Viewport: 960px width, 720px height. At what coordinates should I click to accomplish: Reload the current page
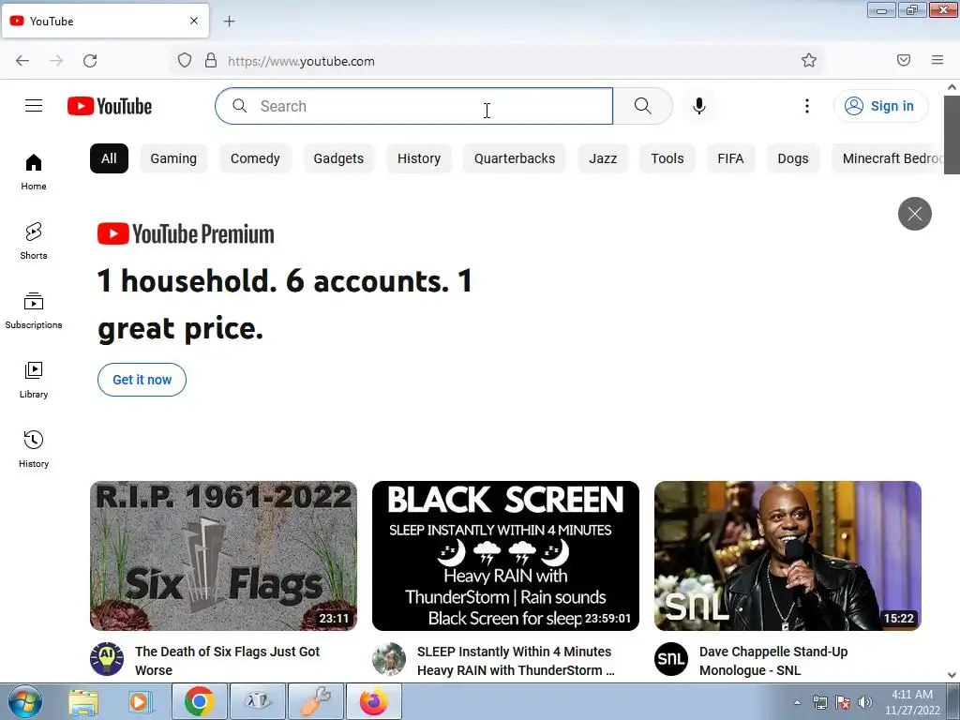point(90,61)
